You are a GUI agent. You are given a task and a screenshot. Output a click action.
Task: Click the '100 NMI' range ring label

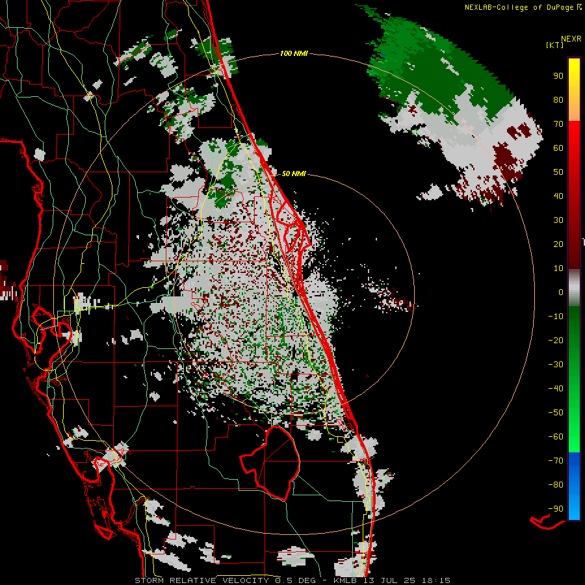[x=294, y=54]
